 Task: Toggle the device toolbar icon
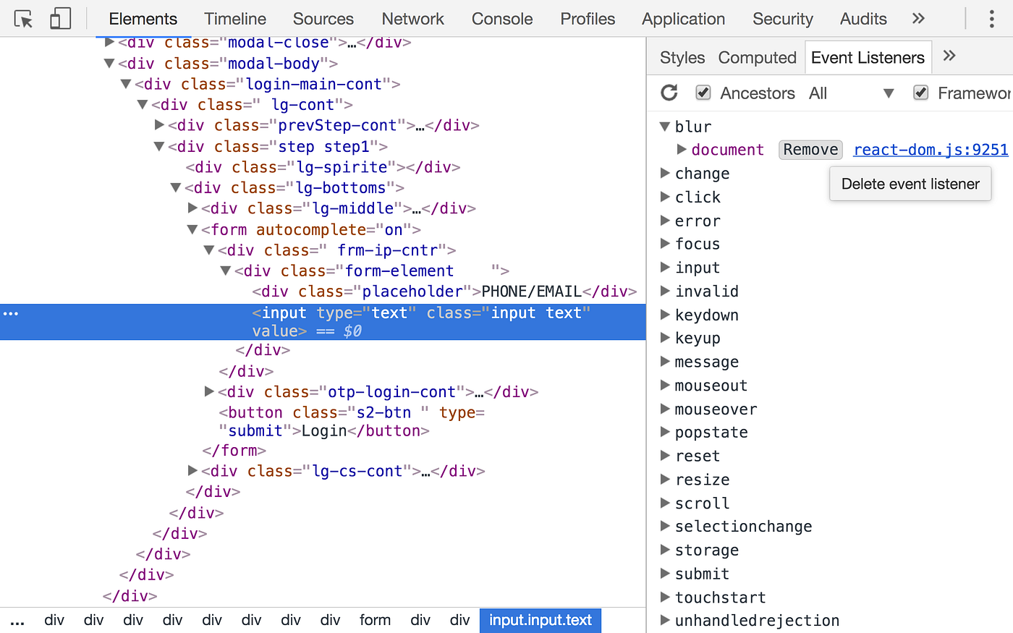coord(60,18)
